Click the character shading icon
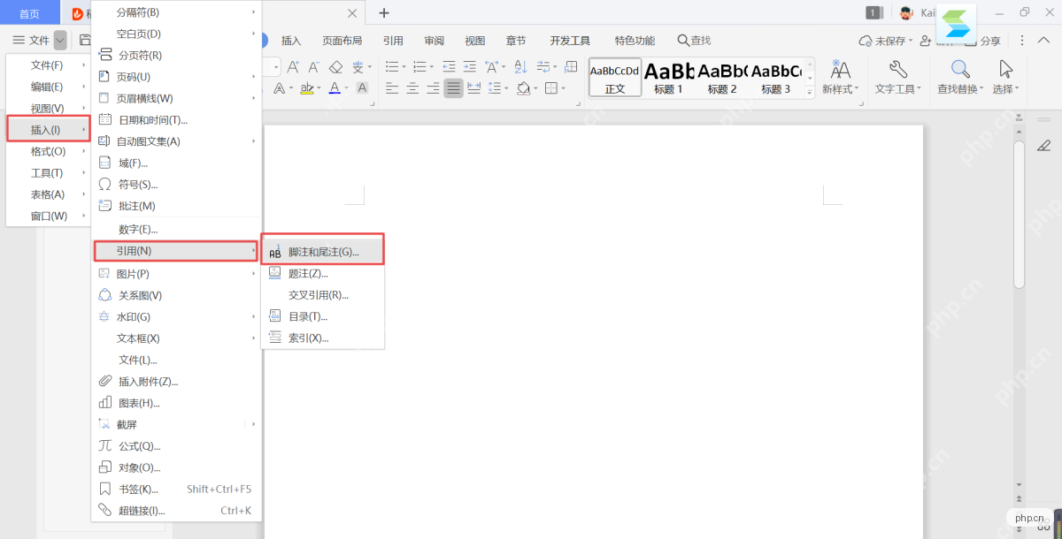 click(362, 88)
